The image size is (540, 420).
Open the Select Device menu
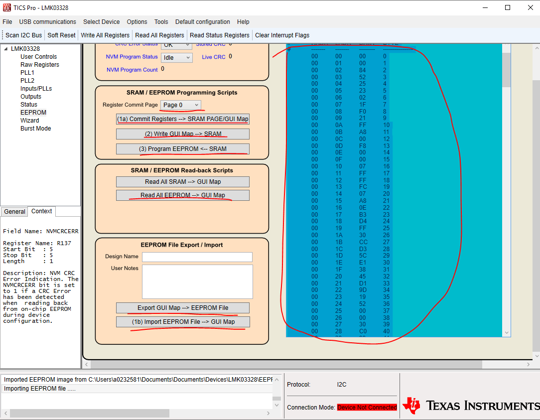click(x=101, y=22)
